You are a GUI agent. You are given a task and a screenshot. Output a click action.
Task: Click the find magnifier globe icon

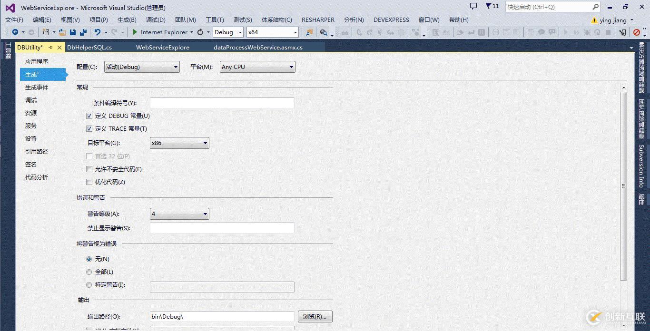324,32
